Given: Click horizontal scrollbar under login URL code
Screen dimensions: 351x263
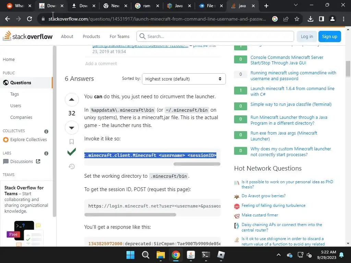Looking at the screenshot, I should coord(130,214).
